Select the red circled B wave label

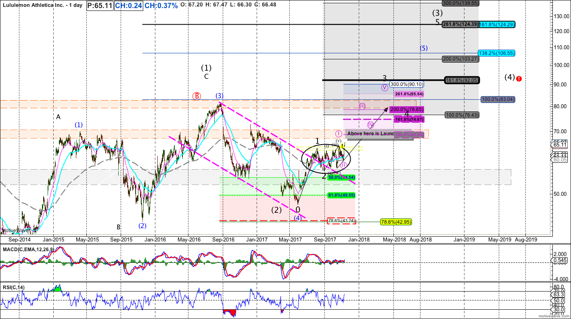(197, 96)
